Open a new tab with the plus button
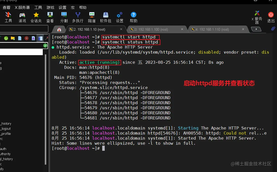The height and width of the screenshot is (172, 277). click(256, 29)
